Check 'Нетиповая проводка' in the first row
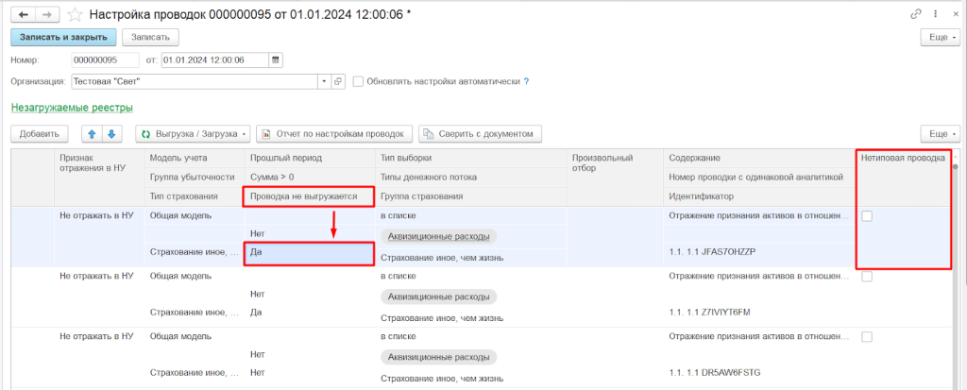Screen dimensions: 967x390 [x=867, y=216]
